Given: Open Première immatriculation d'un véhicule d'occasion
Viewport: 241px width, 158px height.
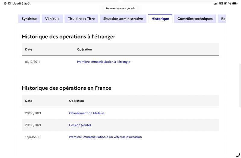Looking at the screenshot, I should (105, 137).
